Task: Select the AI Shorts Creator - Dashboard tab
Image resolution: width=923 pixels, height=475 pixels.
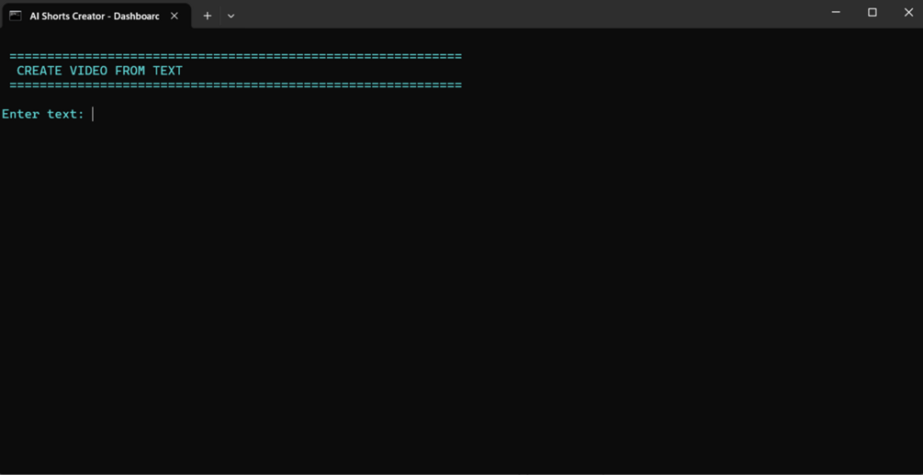Action: click(x=96, y=16)
